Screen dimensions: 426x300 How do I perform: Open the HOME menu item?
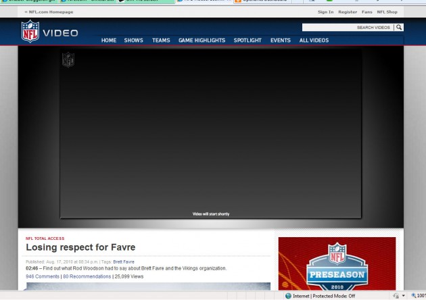tap(109, 41)
